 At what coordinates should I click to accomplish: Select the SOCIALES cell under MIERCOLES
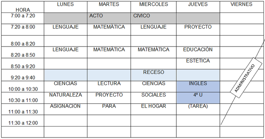[153, 98]
